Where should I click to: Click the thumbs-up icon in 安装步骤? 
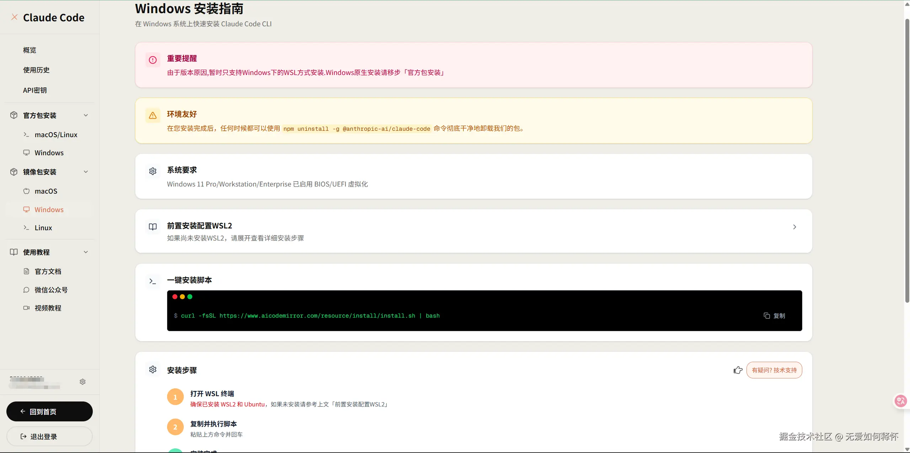pos(738,370)
